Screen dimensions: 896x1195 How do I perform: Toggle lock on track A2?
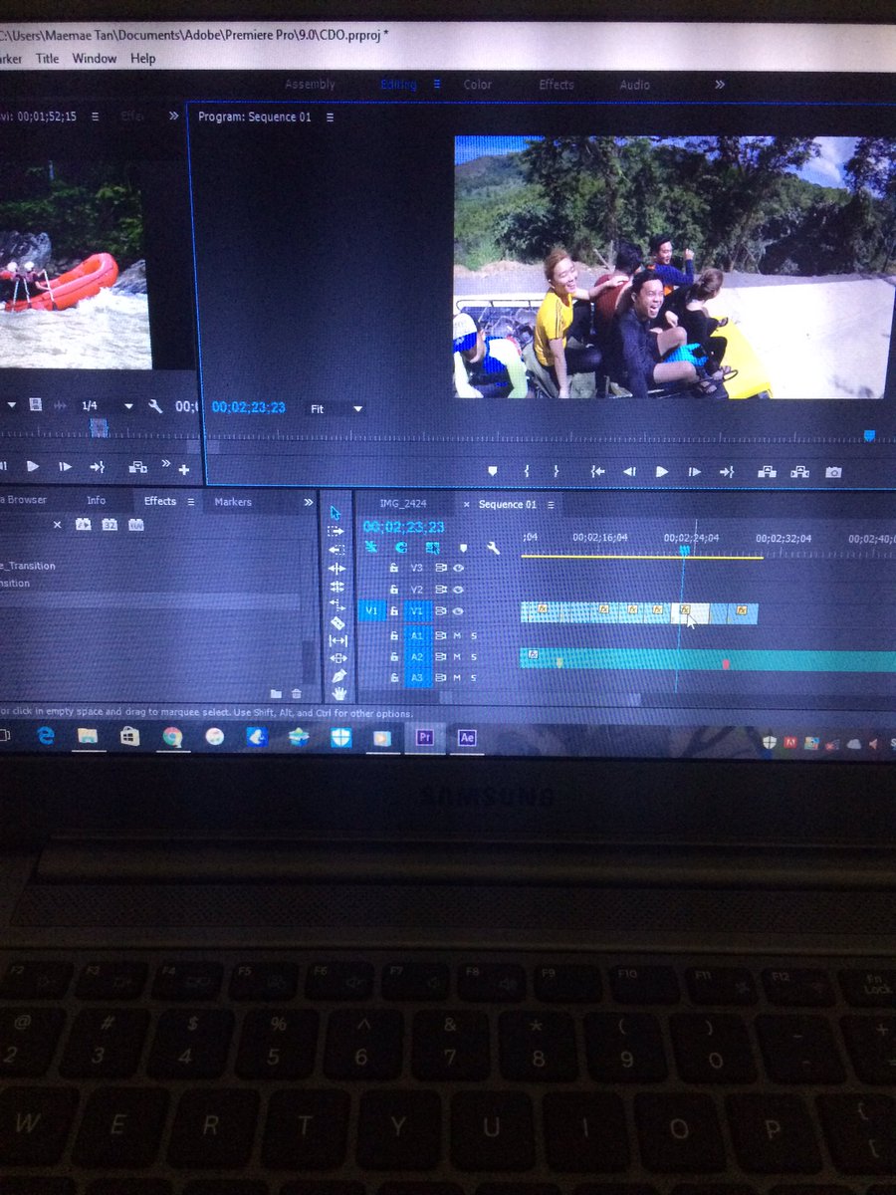(394, 657)
